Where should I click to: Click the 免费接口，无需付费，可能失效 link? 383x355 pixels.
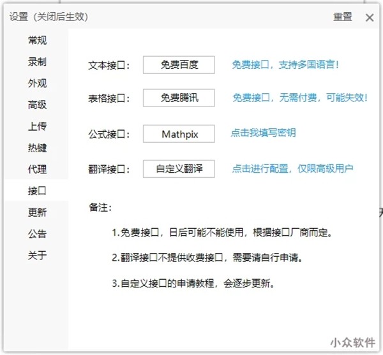pos(300,98)
